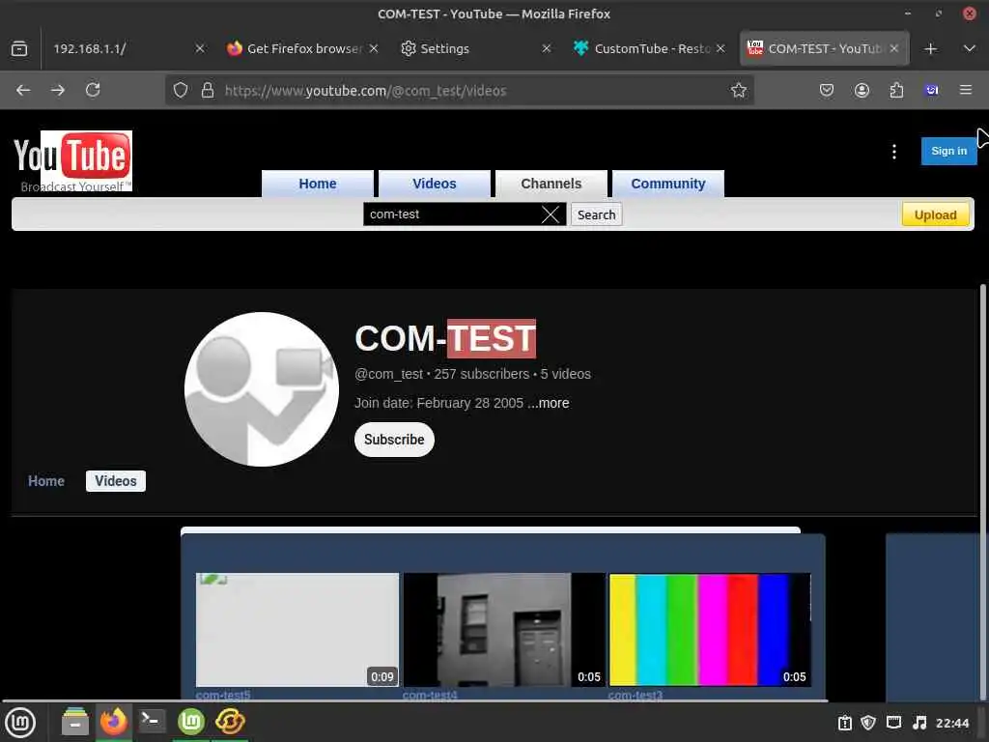Go back with the browser back arrow
989x742 pixels.
coord(23,90)
